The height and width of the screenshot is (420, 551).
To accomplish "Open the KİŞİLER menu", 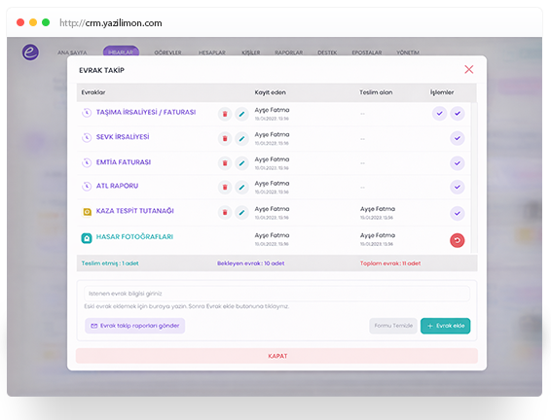I will (251, 52).
